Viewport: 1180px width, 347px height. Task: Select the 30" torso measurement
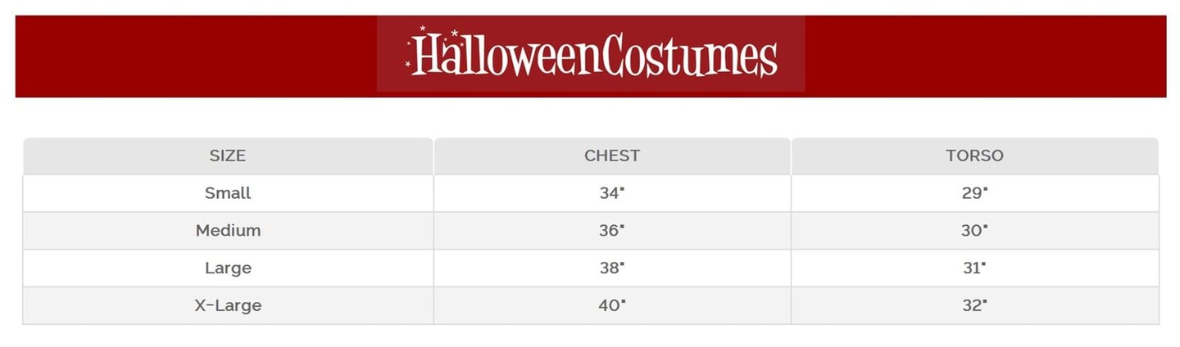coord(974,231)
